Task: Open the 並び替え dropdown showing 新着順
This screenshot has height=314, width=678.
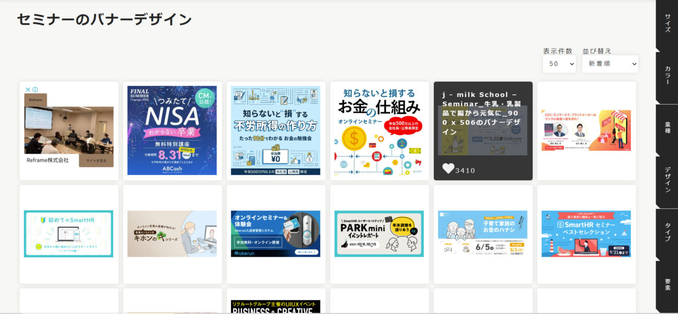Action: pyautogui.click(x=610, y=64)
